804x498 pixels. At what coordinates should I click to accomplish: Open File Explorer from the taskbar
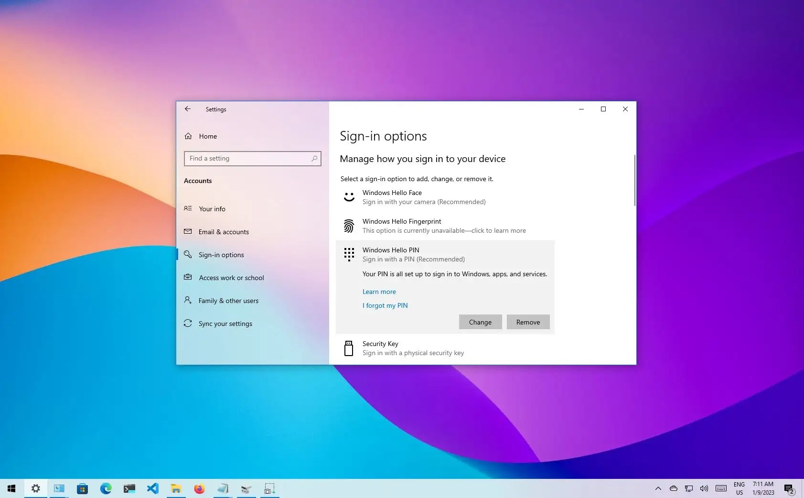pos(176,488)
